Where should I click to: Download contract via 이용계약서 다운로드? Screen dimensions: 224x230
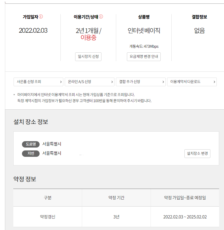[x=192, y=82]
